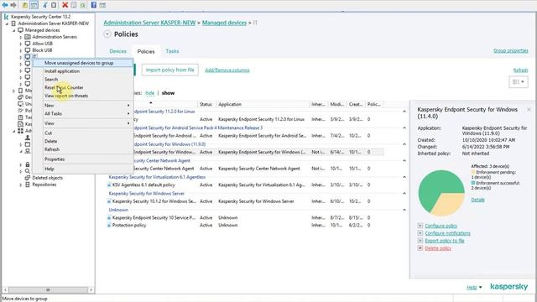Open Configure notifications link

(447, 233)
